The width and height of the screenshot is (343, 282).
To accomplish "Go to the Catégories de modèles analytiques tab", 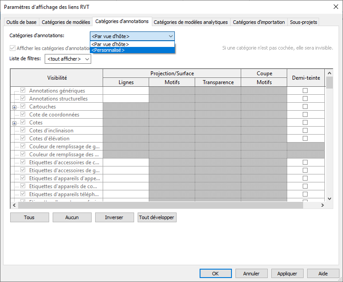I will pyautogui.click(x=190, y=22).
